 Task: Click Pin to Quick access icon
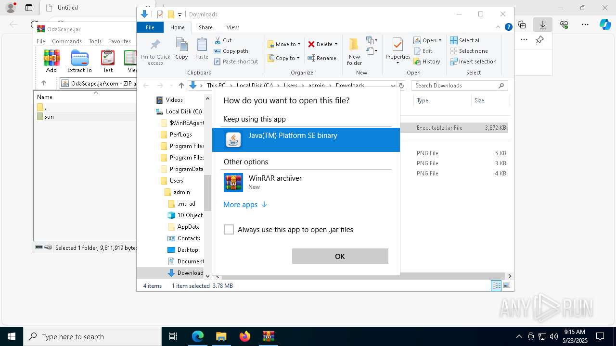(155, 51)
